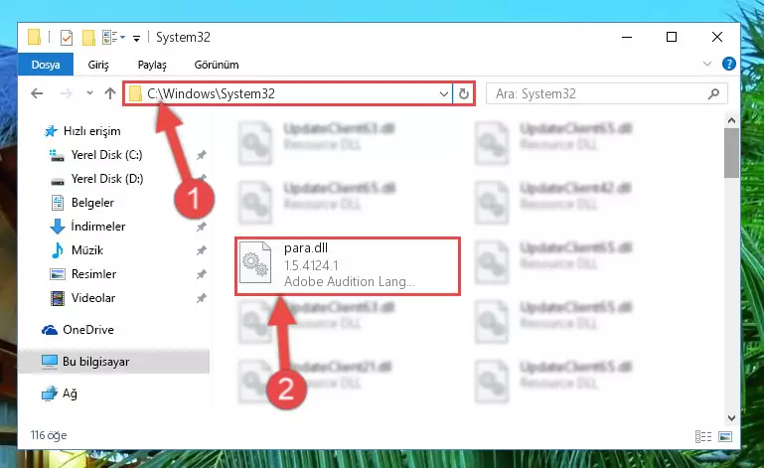The height and width of the screenshot is (468, 764).
Task: Open the recent locations dropdown arrow
Action: 89,93
